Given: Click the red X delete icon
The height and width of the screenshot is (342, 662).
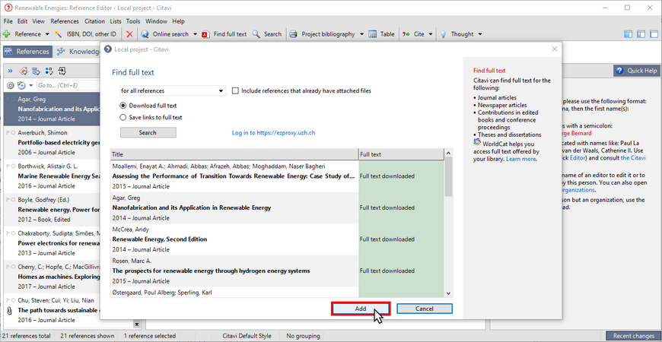Looking at the screenshot, I should point(129,34).
